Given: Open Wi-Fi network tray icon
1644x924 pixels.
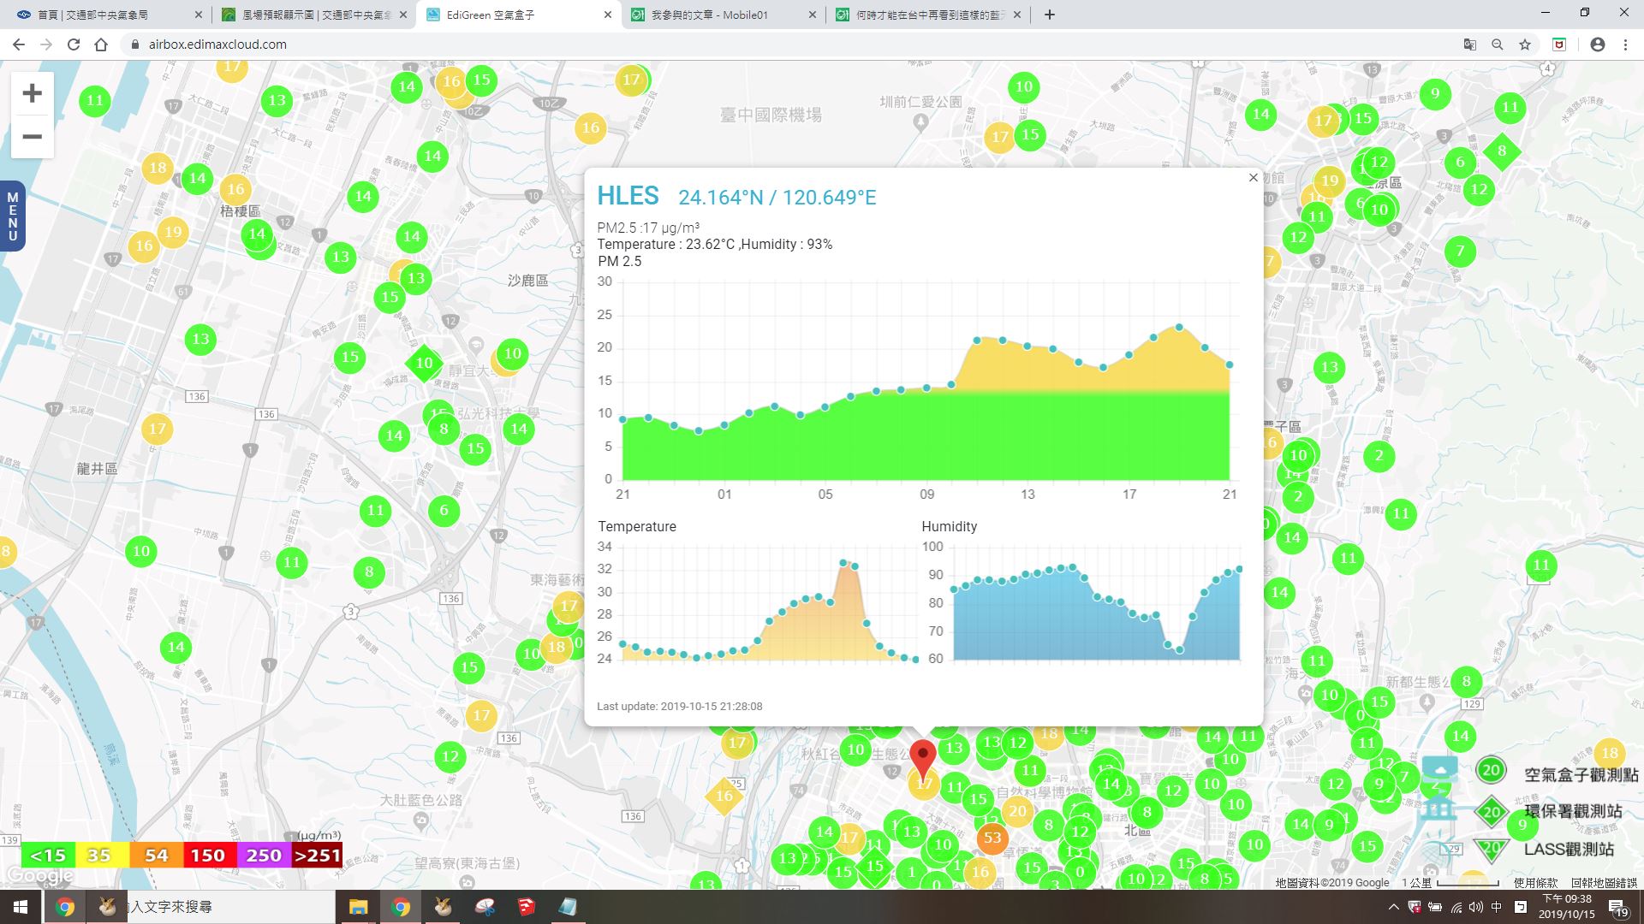Looking at the screenshot, I should point(1456,907).
